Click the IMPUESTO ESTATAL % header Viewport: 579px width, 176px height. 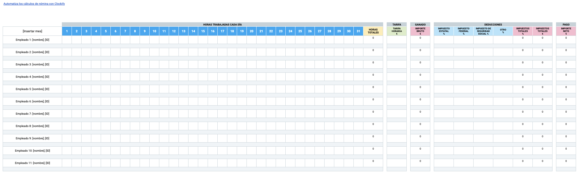444,31
